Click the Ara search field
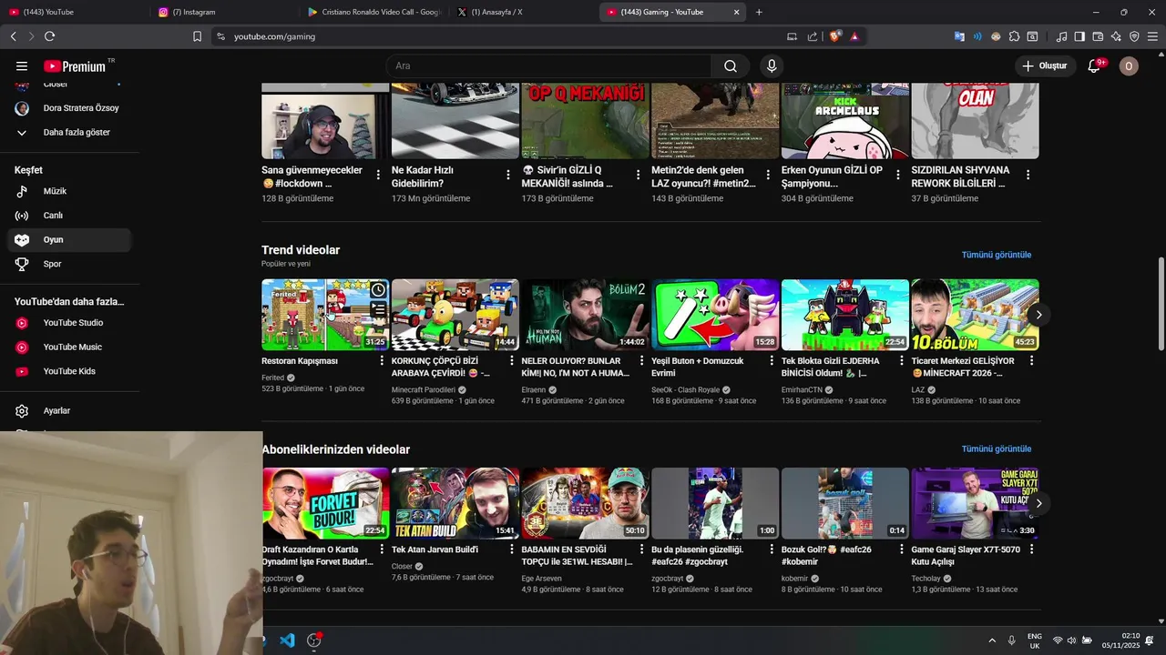Viewport: 1166px width, 655px height. tap(548, 66)
